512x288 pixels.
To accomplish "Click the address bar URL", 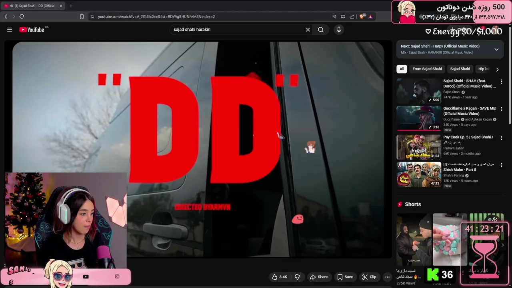I will pyautogui.click(x=156, y=16).
